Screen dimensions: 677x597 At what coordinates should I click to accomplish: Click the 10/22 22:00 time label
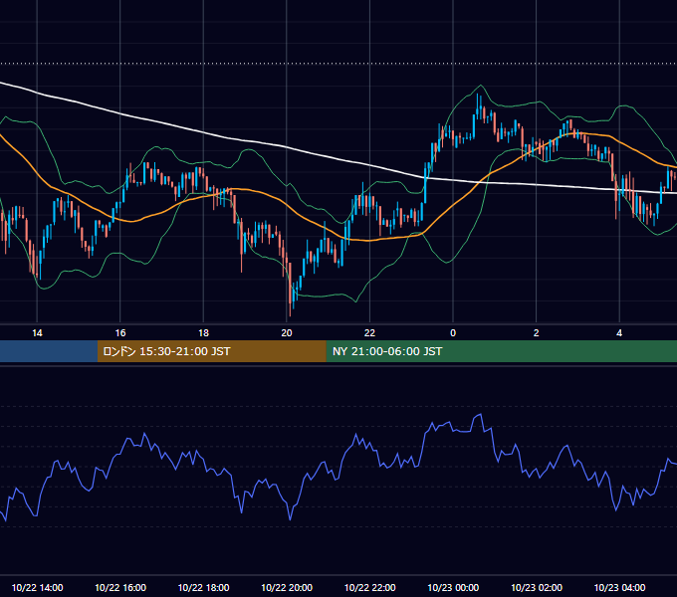pos(369,587)
